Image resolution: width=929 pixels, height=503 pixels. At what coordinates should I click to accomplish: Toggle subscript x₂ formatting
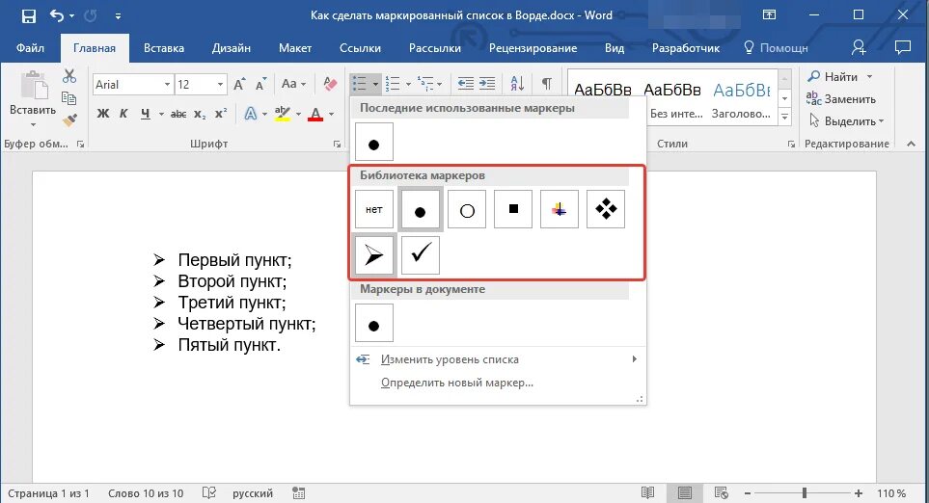tap(200, 114)
